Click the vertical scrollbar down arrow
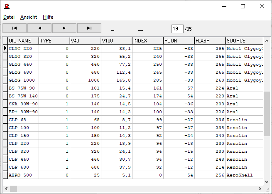Image resolution: width=272 pixels, height=194 pixels. [x=267, y=182]
